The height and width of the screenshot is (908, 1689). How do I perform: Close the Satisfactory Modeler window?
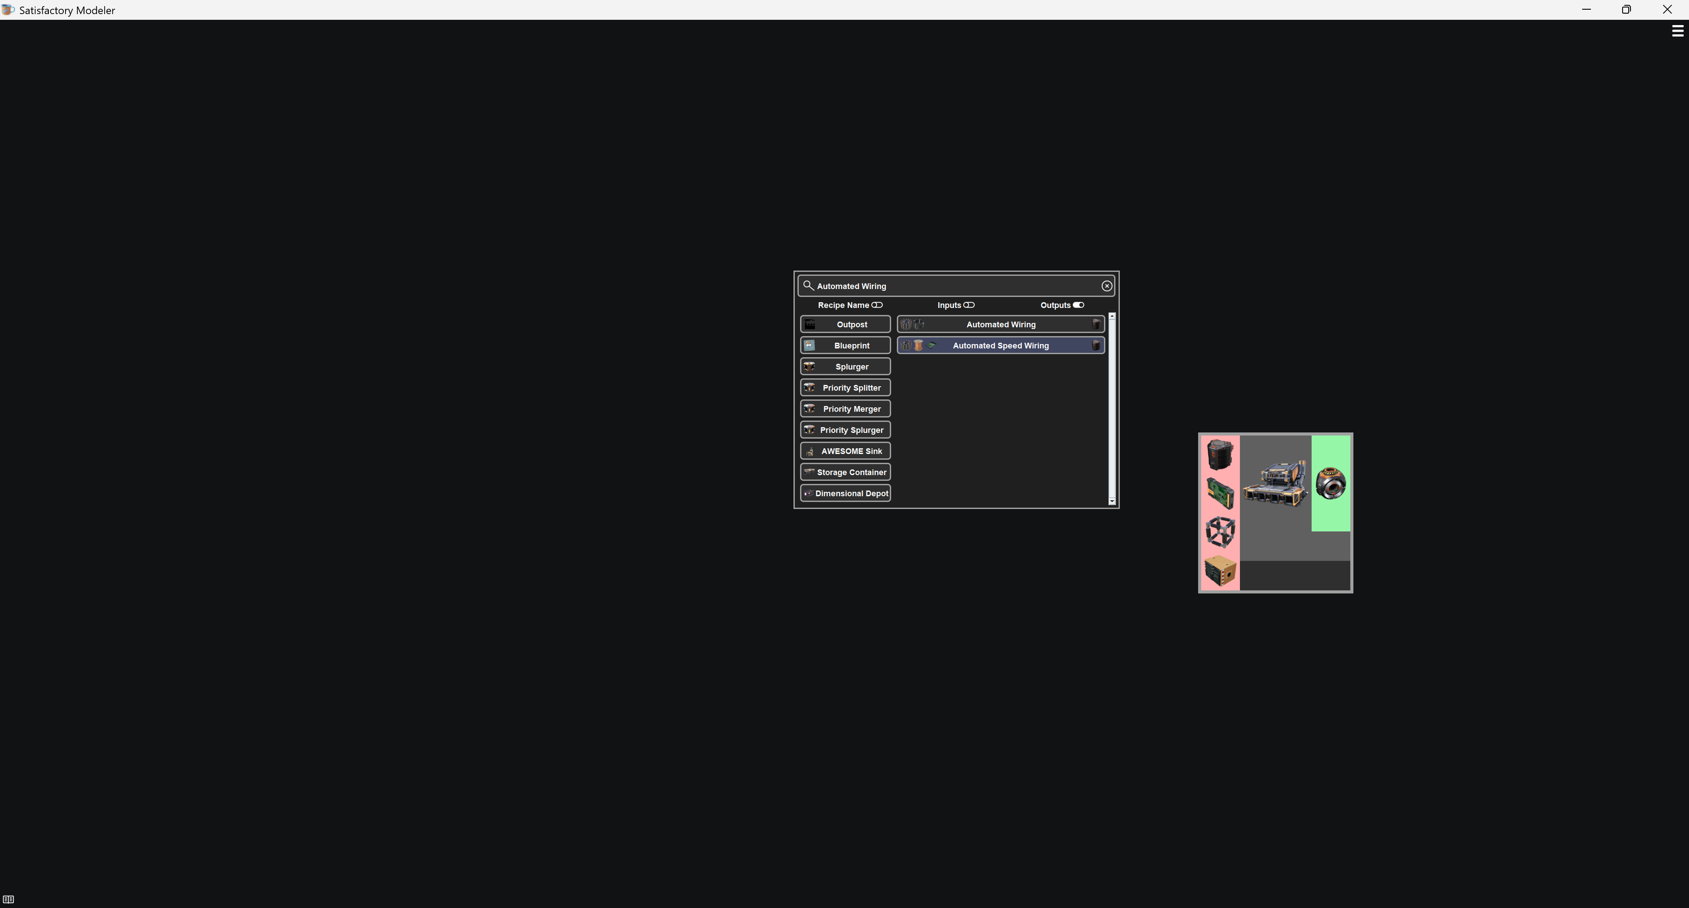(x=1667, y=10)
